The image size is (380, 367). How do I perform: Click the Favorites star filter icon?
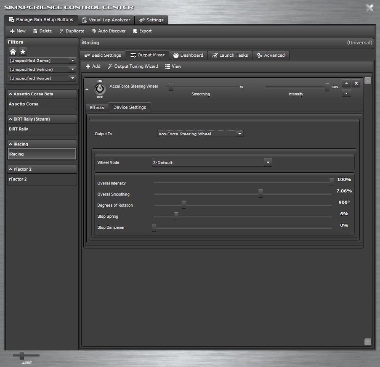[x=23, y=52]
